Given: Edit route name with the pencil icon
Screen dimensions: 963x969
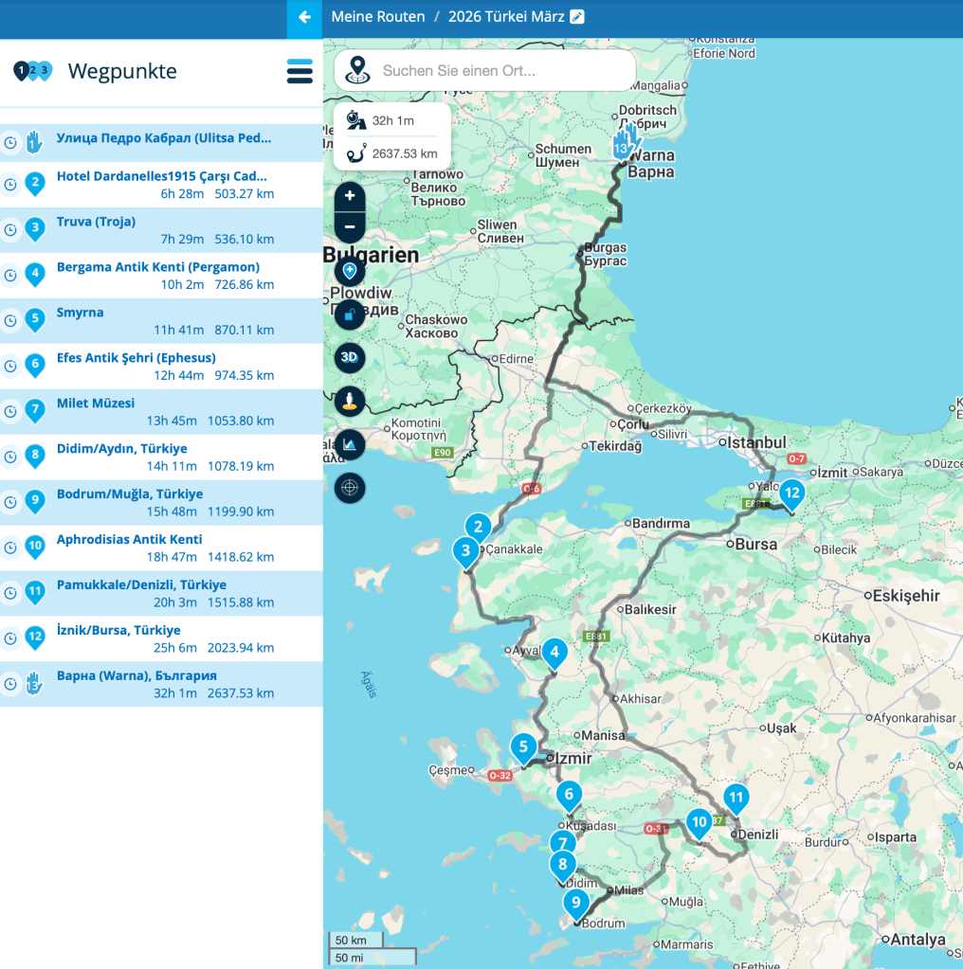Looking at the screenshot, I should point(577,17).
